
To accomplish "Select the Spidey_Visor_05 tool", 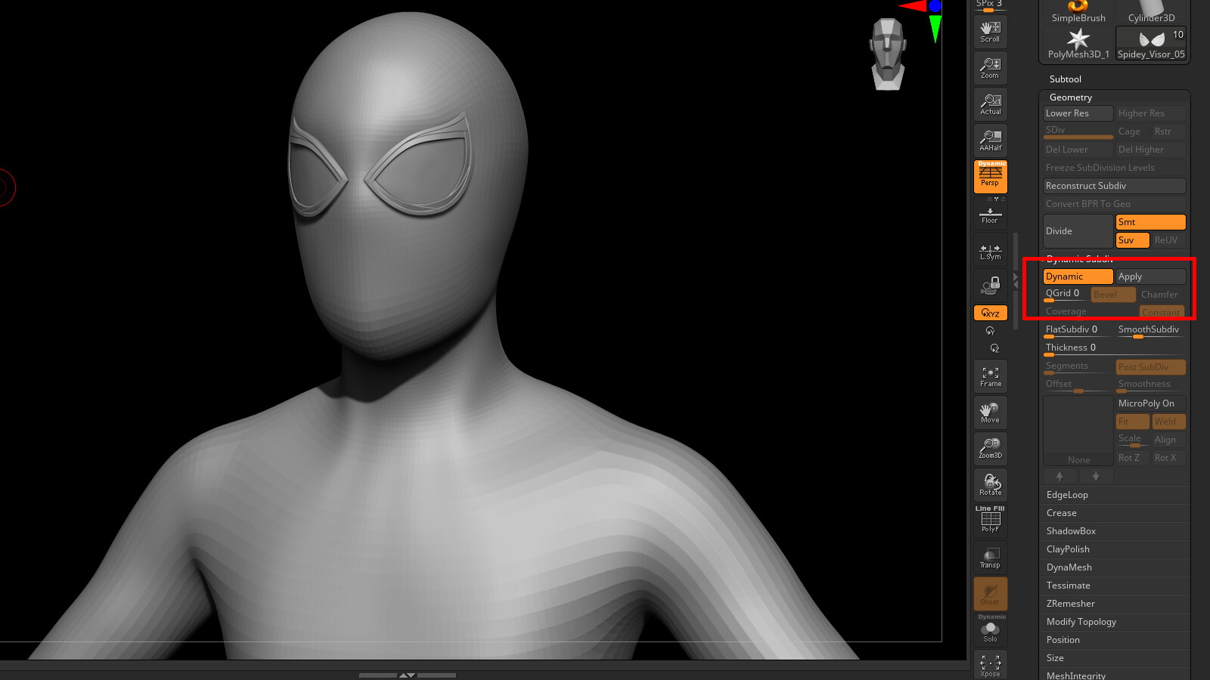I will (x=1151, y=44).
